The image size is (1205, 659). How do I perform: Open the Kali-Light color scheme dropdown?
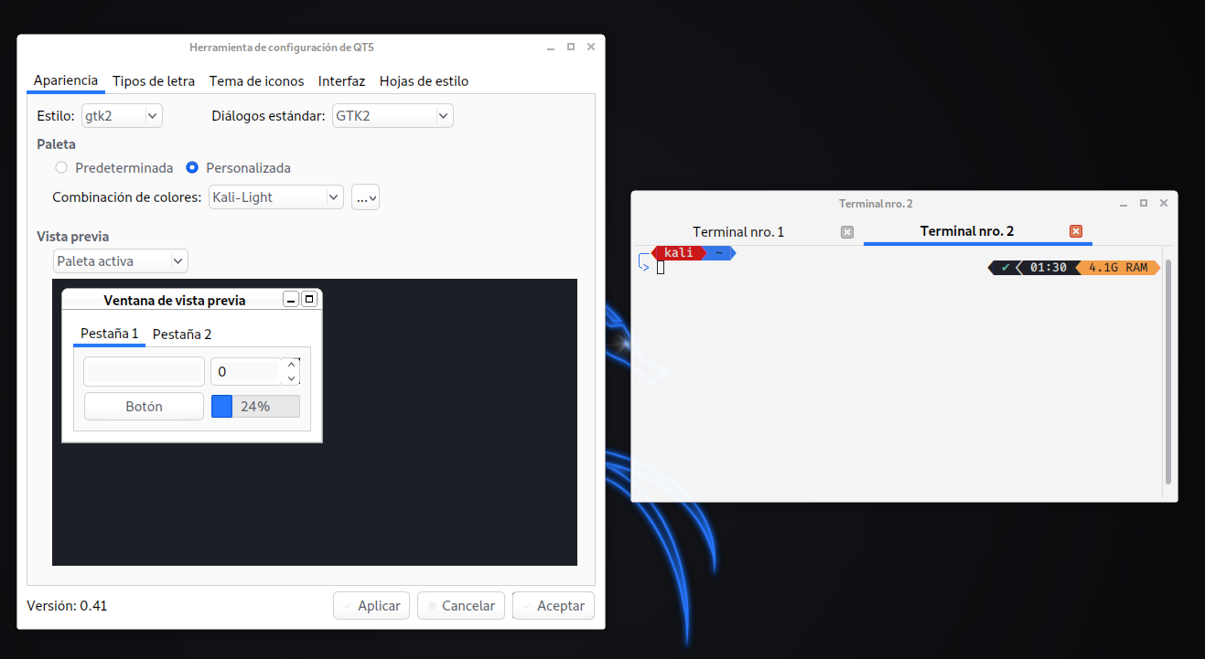[x=275, y=197]
